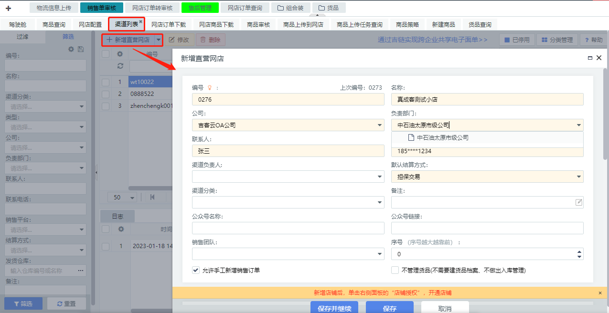Expand the 公司 dropdown in the dialog
This screenshot has height=313, width=609.
[x=379, y=125]
